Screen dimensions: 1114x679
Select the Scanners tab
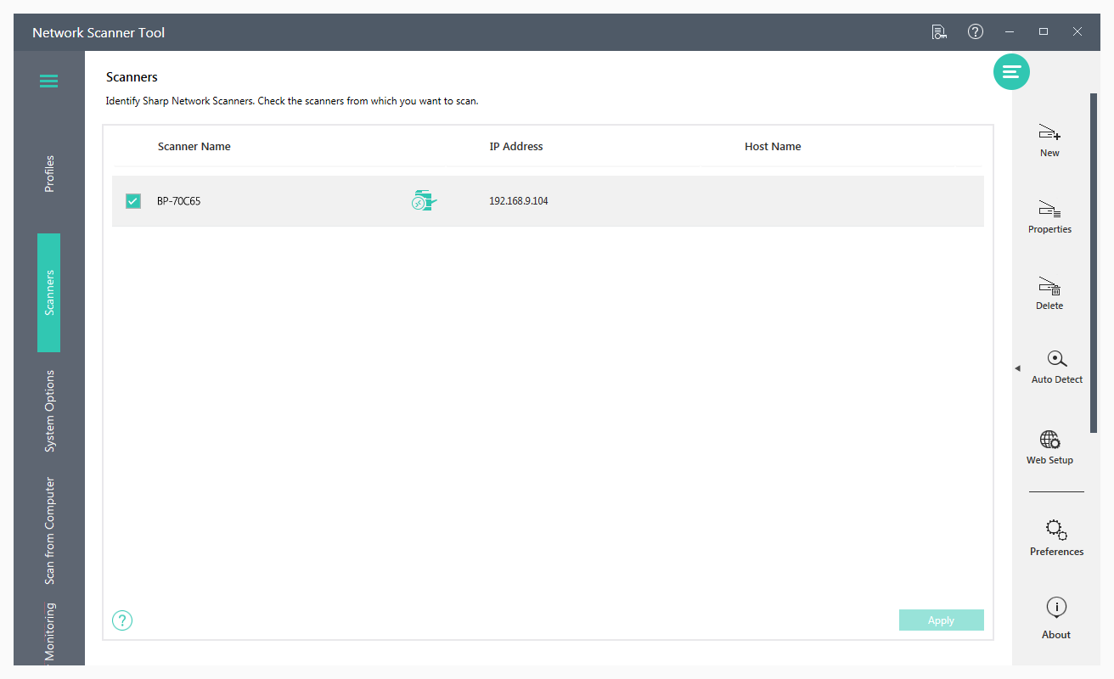pyautogui.click(x=49, y=293)
